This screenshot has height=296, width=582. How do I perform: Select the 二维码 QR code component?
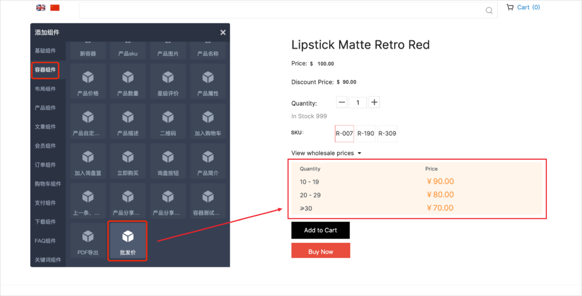coord(168,121)
